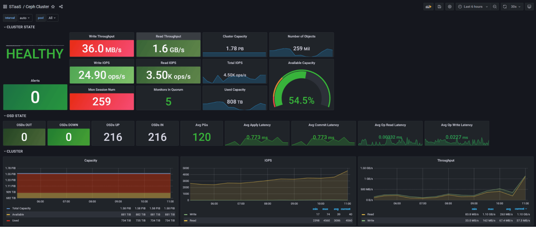Click the STaaS folder breadcrumb link
The width and height of the screenshot is (536, 227).
coord(15,7)
